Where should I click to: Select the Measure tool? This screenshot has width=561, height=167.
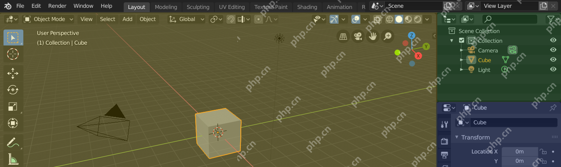[x=13, y=159]
